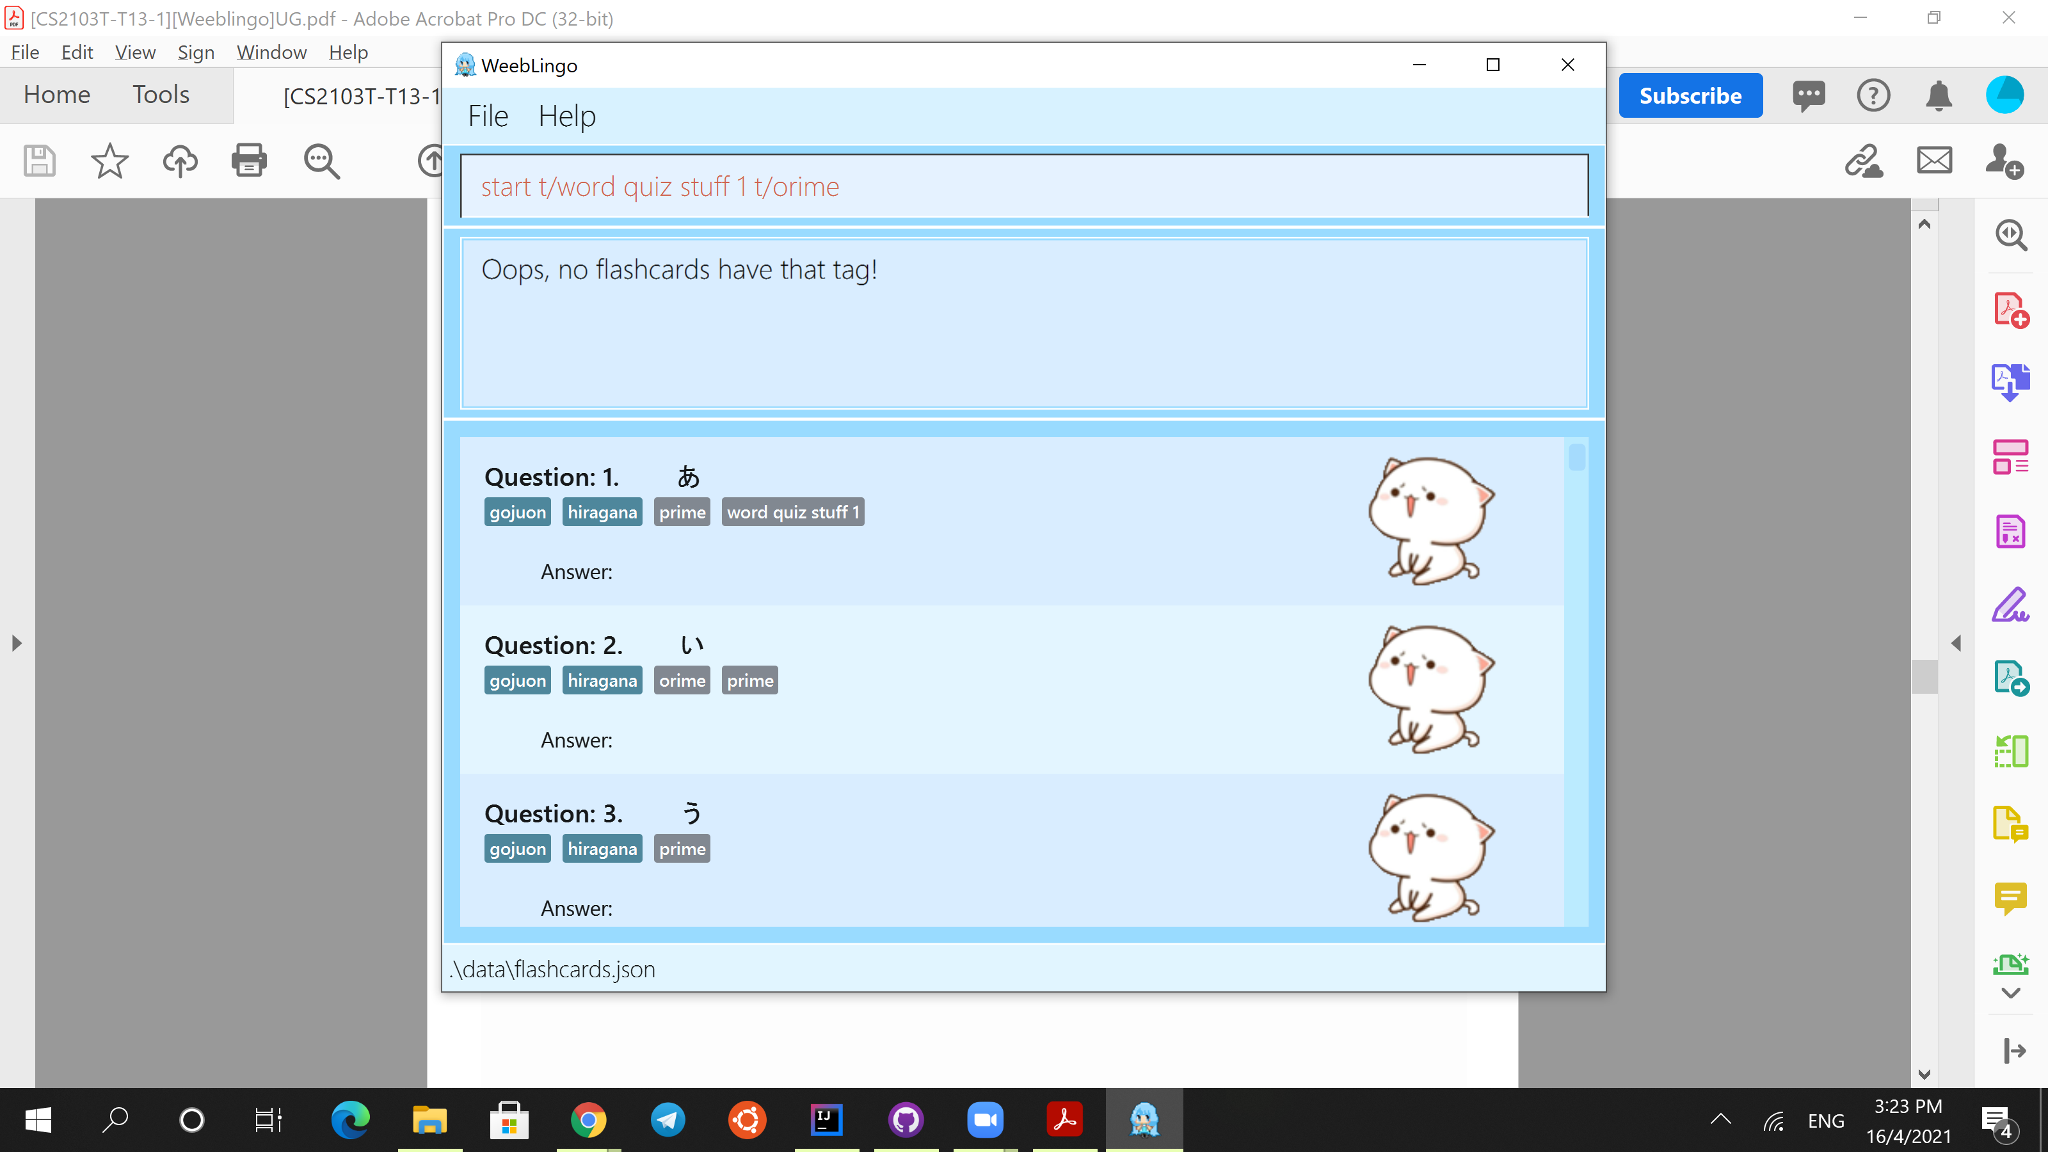Viewport: 2048px width, 1152px height.
Task: Click the upload to cloud icon
Action: coord(180,161)
